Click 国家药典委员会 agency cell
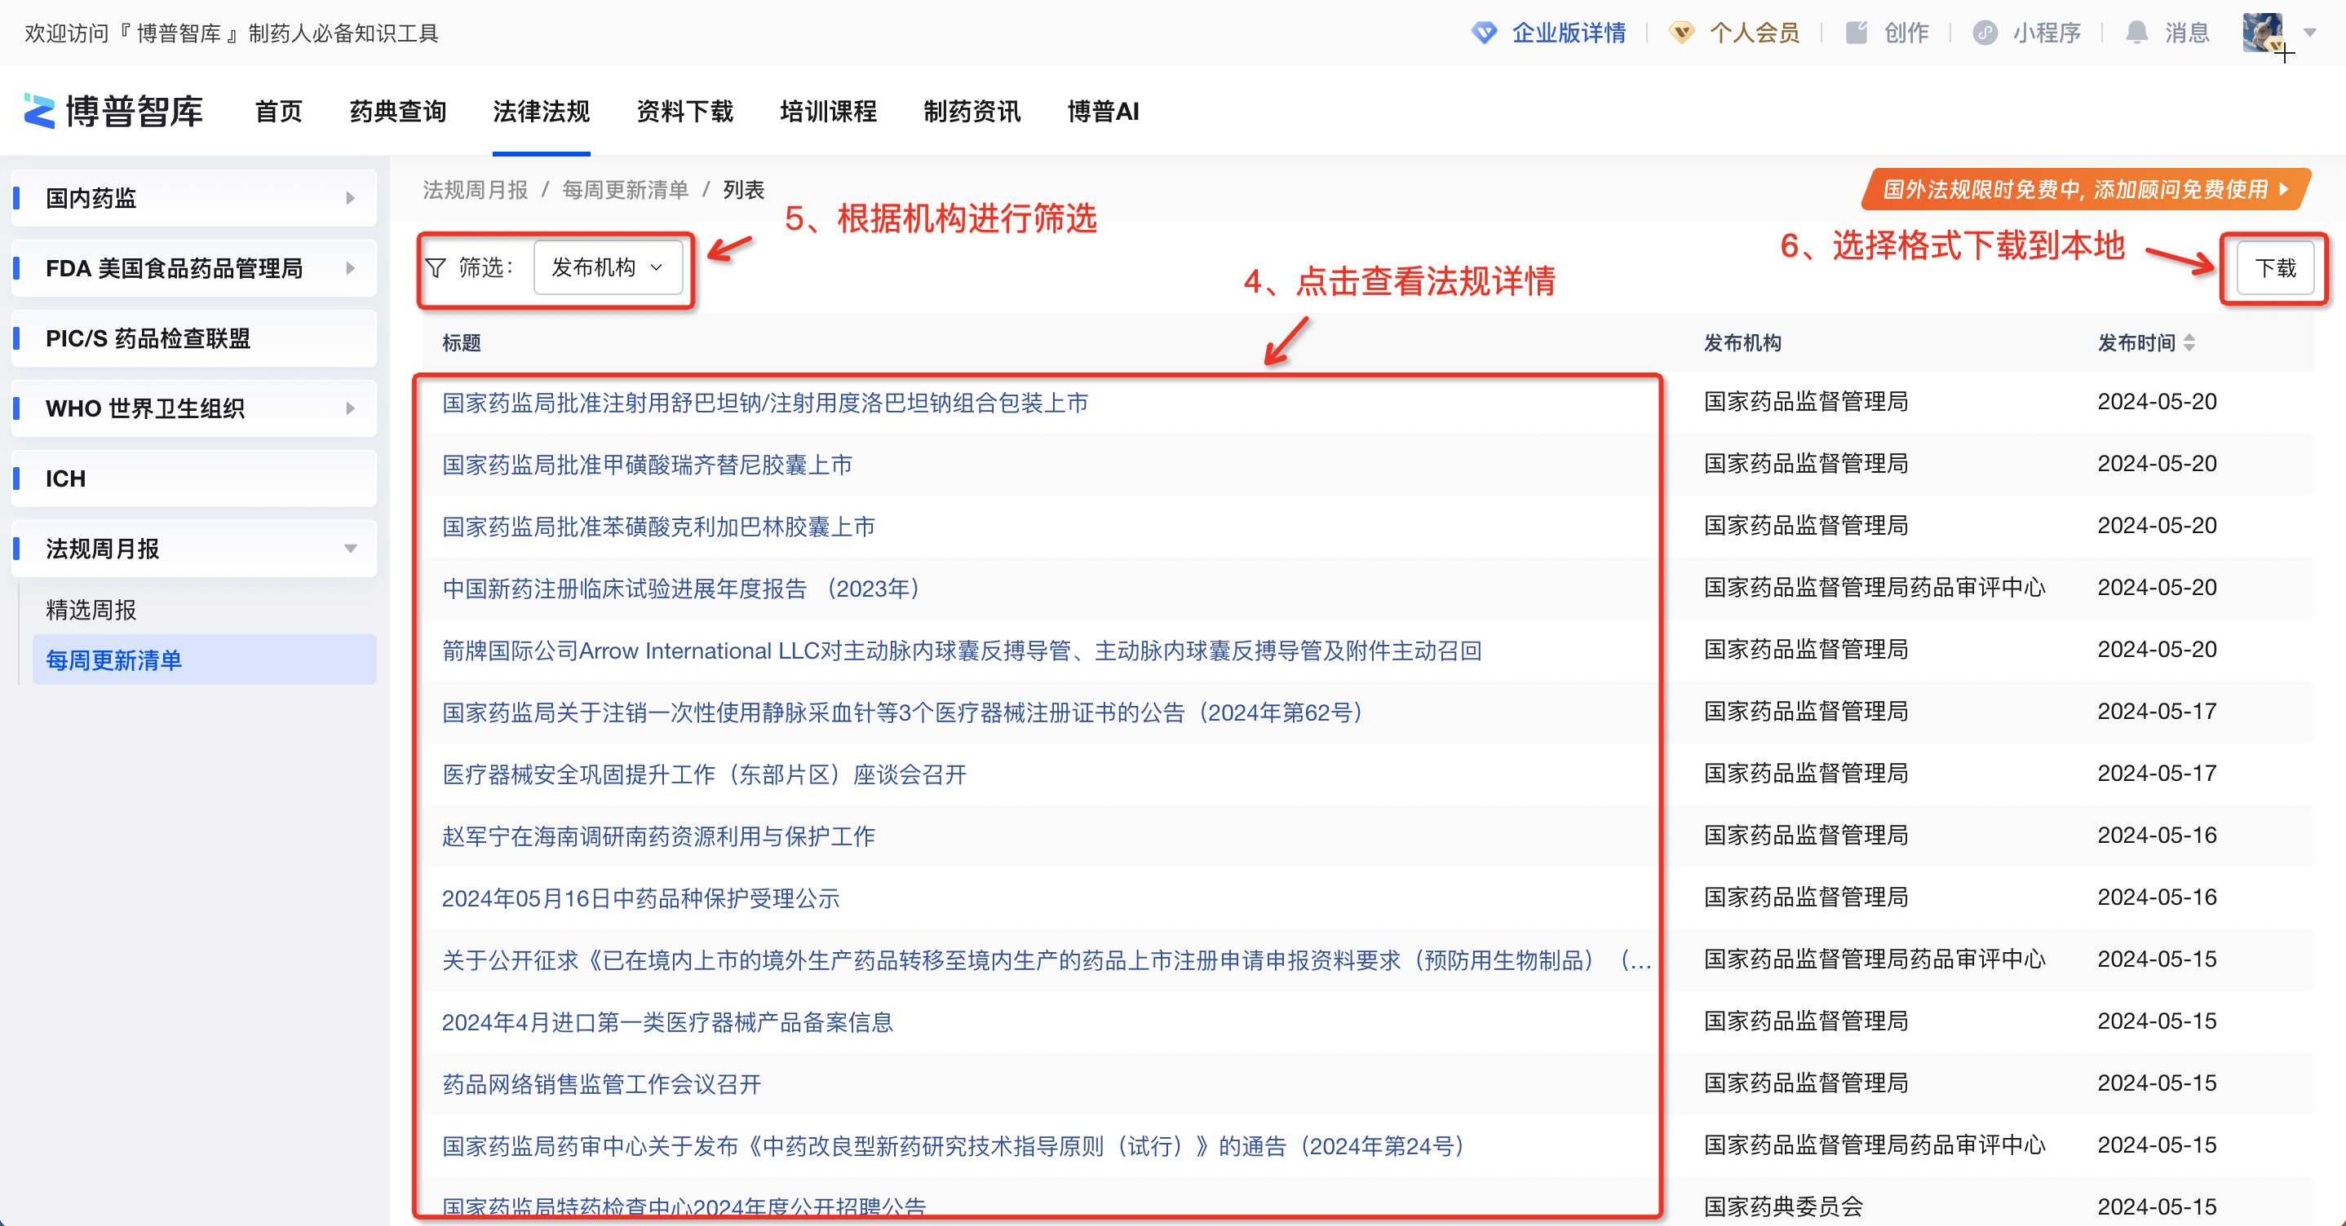The height and width of the screenshot is (1226, 2346). tap(1783, 1206)
